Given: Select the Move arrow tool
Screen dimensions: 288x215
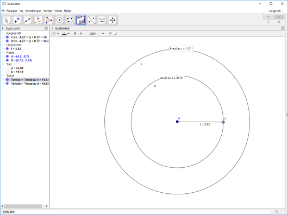Looking at the screenshot, I should tap(7, 20).
